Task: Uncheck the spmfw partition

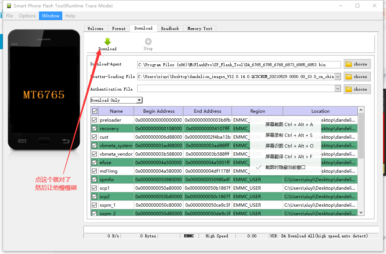Action: pyautogui.click(x=94, y=179)
